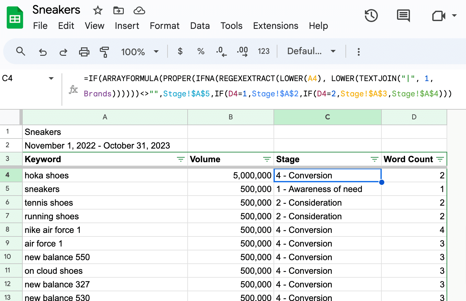Select the 'on cloud shoes' cell
The height and width of the screenshot is (301, 466).
[105, 271]
